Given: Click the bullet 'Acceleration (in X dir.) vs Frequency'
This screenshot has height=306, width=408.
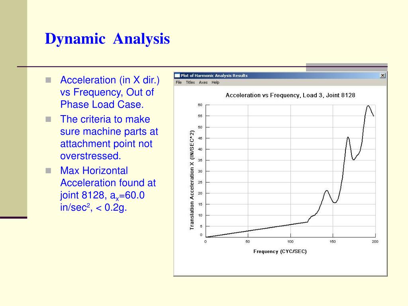Looking at the screenshot, I should point(110,92).
